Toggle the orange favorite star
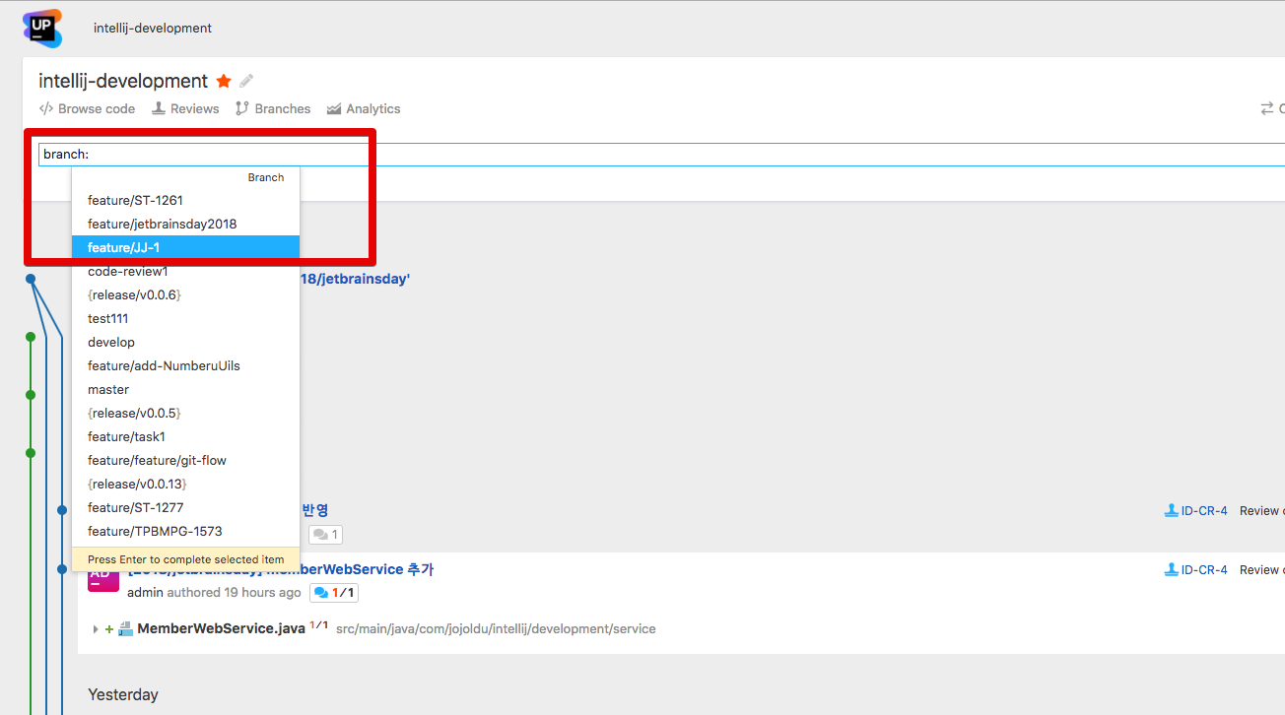This screenshot has width=1285, height=715. click(x=224, y=81)
